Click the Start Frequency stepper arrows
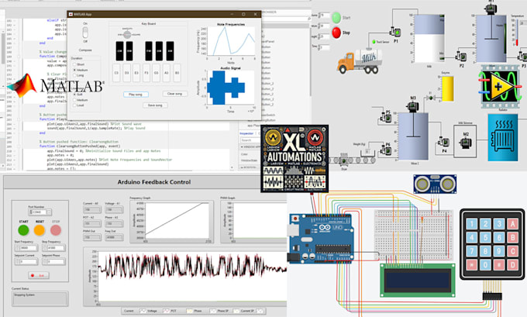The width and height of the screenshot is (527, 317). [18, 248]
